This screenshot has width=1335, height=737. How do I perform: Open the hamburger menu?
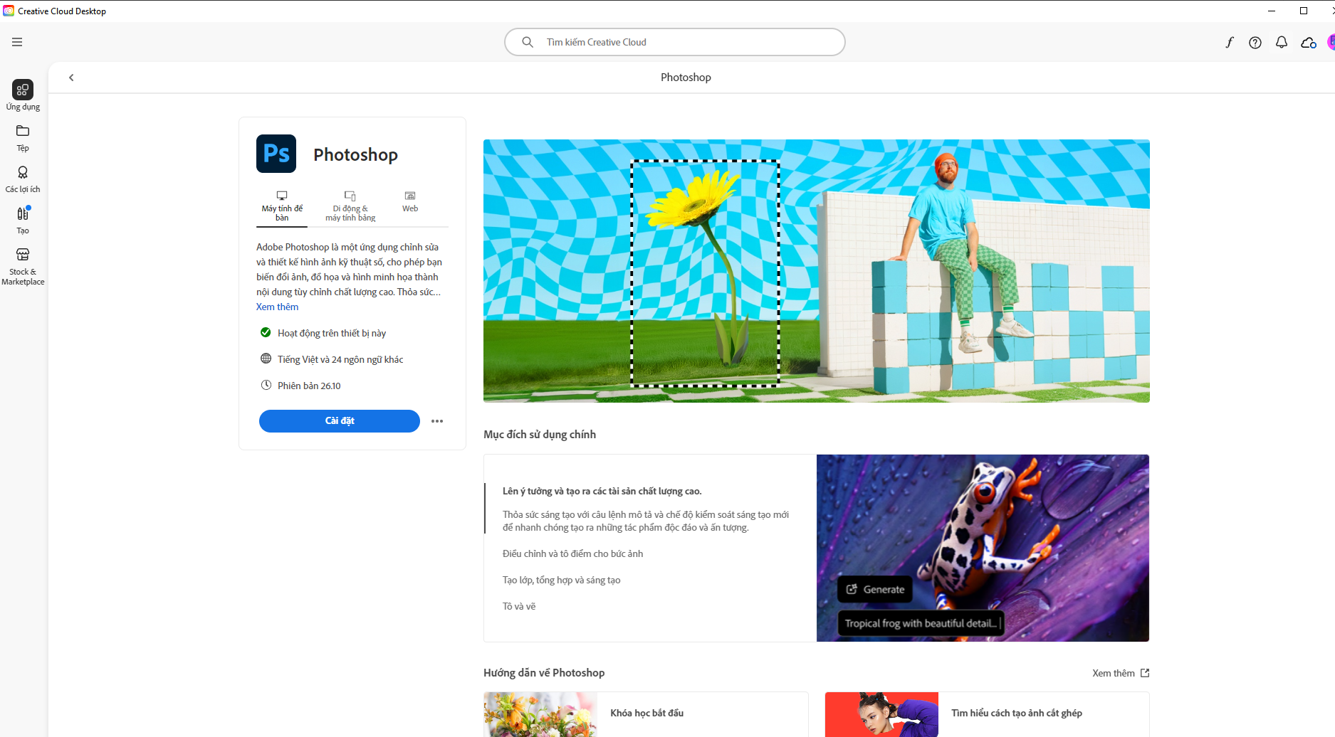coord(17,42)
